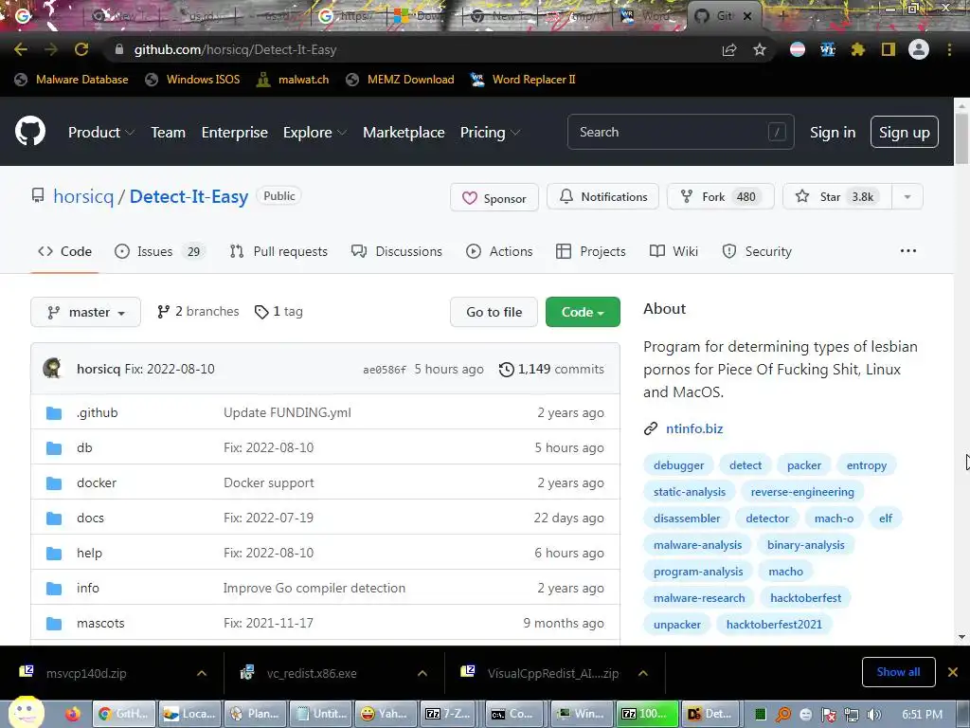Open horsicq's avatar in commit row
Viewport: 970px width, 728px height.
pos(53,369)
